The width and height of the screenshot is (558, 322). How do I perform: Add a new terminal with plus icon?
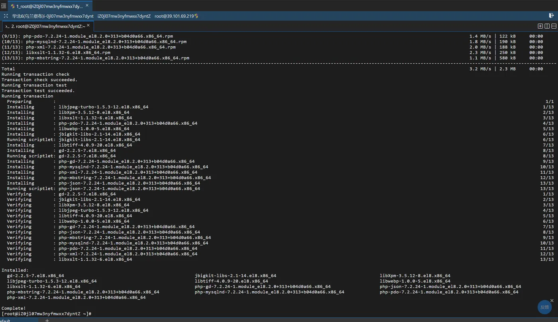click(540, 26)
